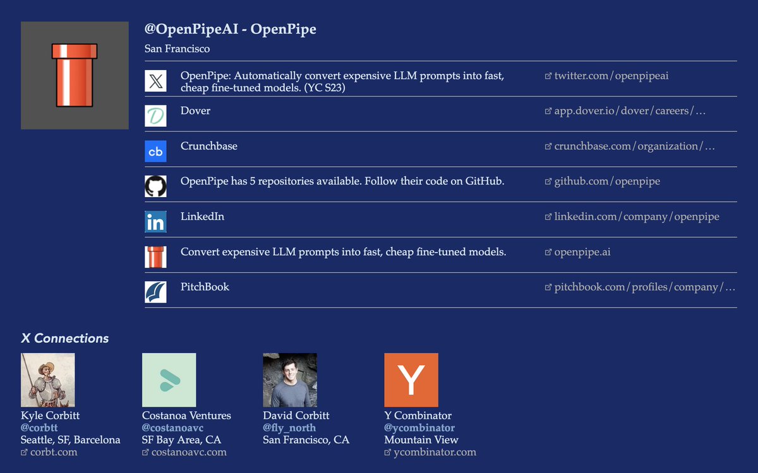Click the name Costanoa Ventures
Screen dimensions: 758x473
click(x=187, y=416)
